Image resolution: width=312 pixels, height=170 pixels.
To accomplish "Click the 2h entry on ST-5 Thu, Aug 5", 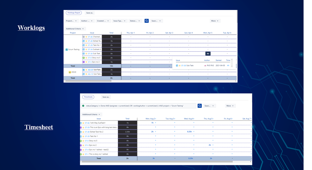I will 210,145.
